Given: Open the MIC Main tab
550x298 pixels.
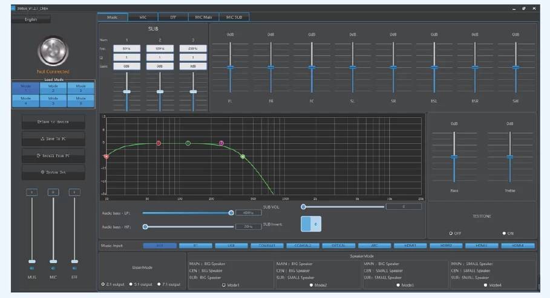Looking at the screenshot, I should pos(203,17).
